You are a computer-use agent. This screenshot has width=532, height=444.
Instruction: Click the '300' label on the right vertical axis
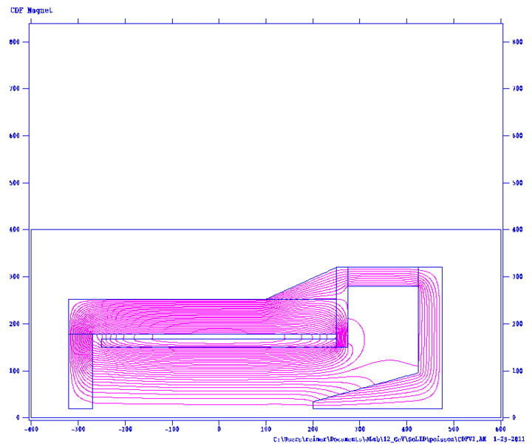[517, 277]
